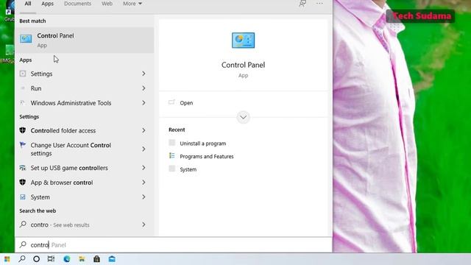The image size is (471, 265).
Task: Open recent item System in preview pane
Action: [x=188, y=169]
